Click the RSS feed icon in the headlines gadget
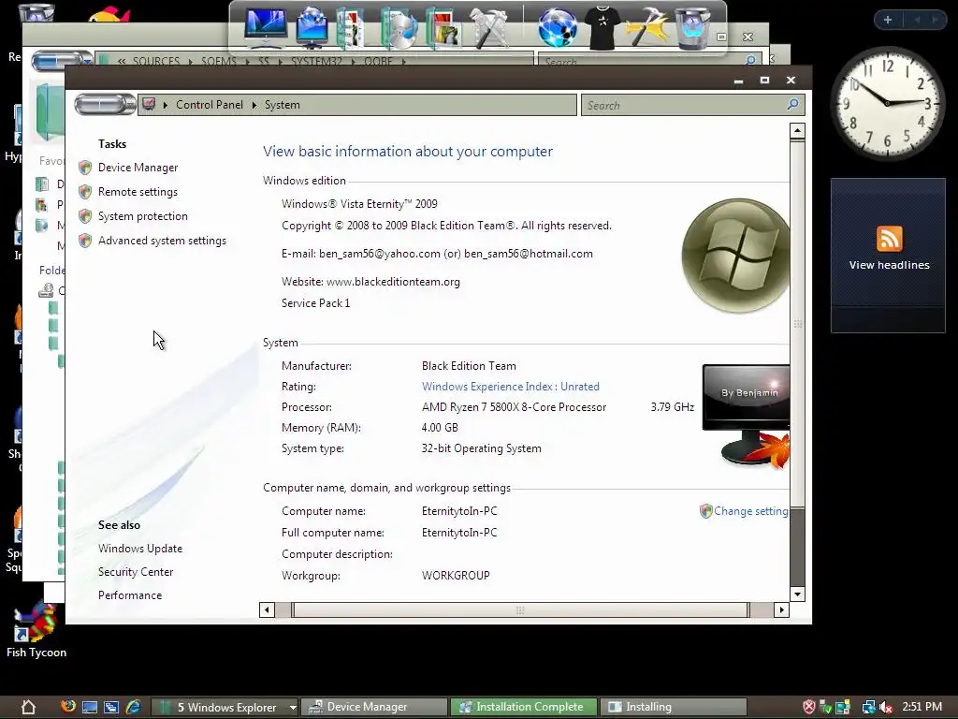 pyautogui.click(x=889, y=239)
